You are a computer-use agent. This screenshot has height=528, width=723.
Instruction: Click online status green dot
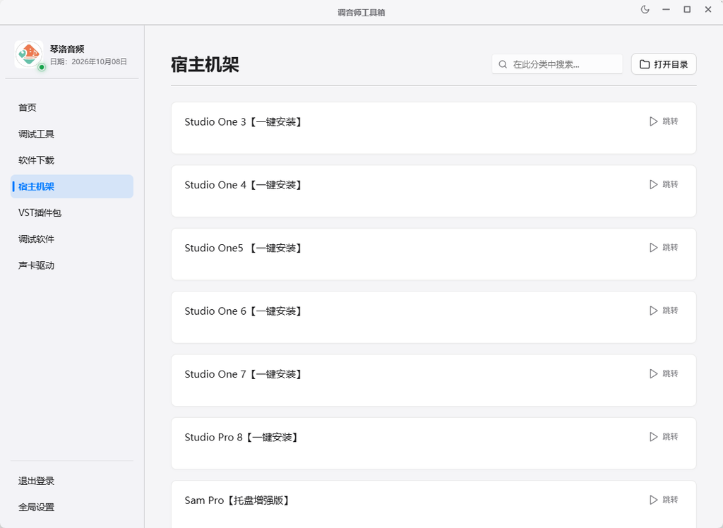tap(42, 67)
